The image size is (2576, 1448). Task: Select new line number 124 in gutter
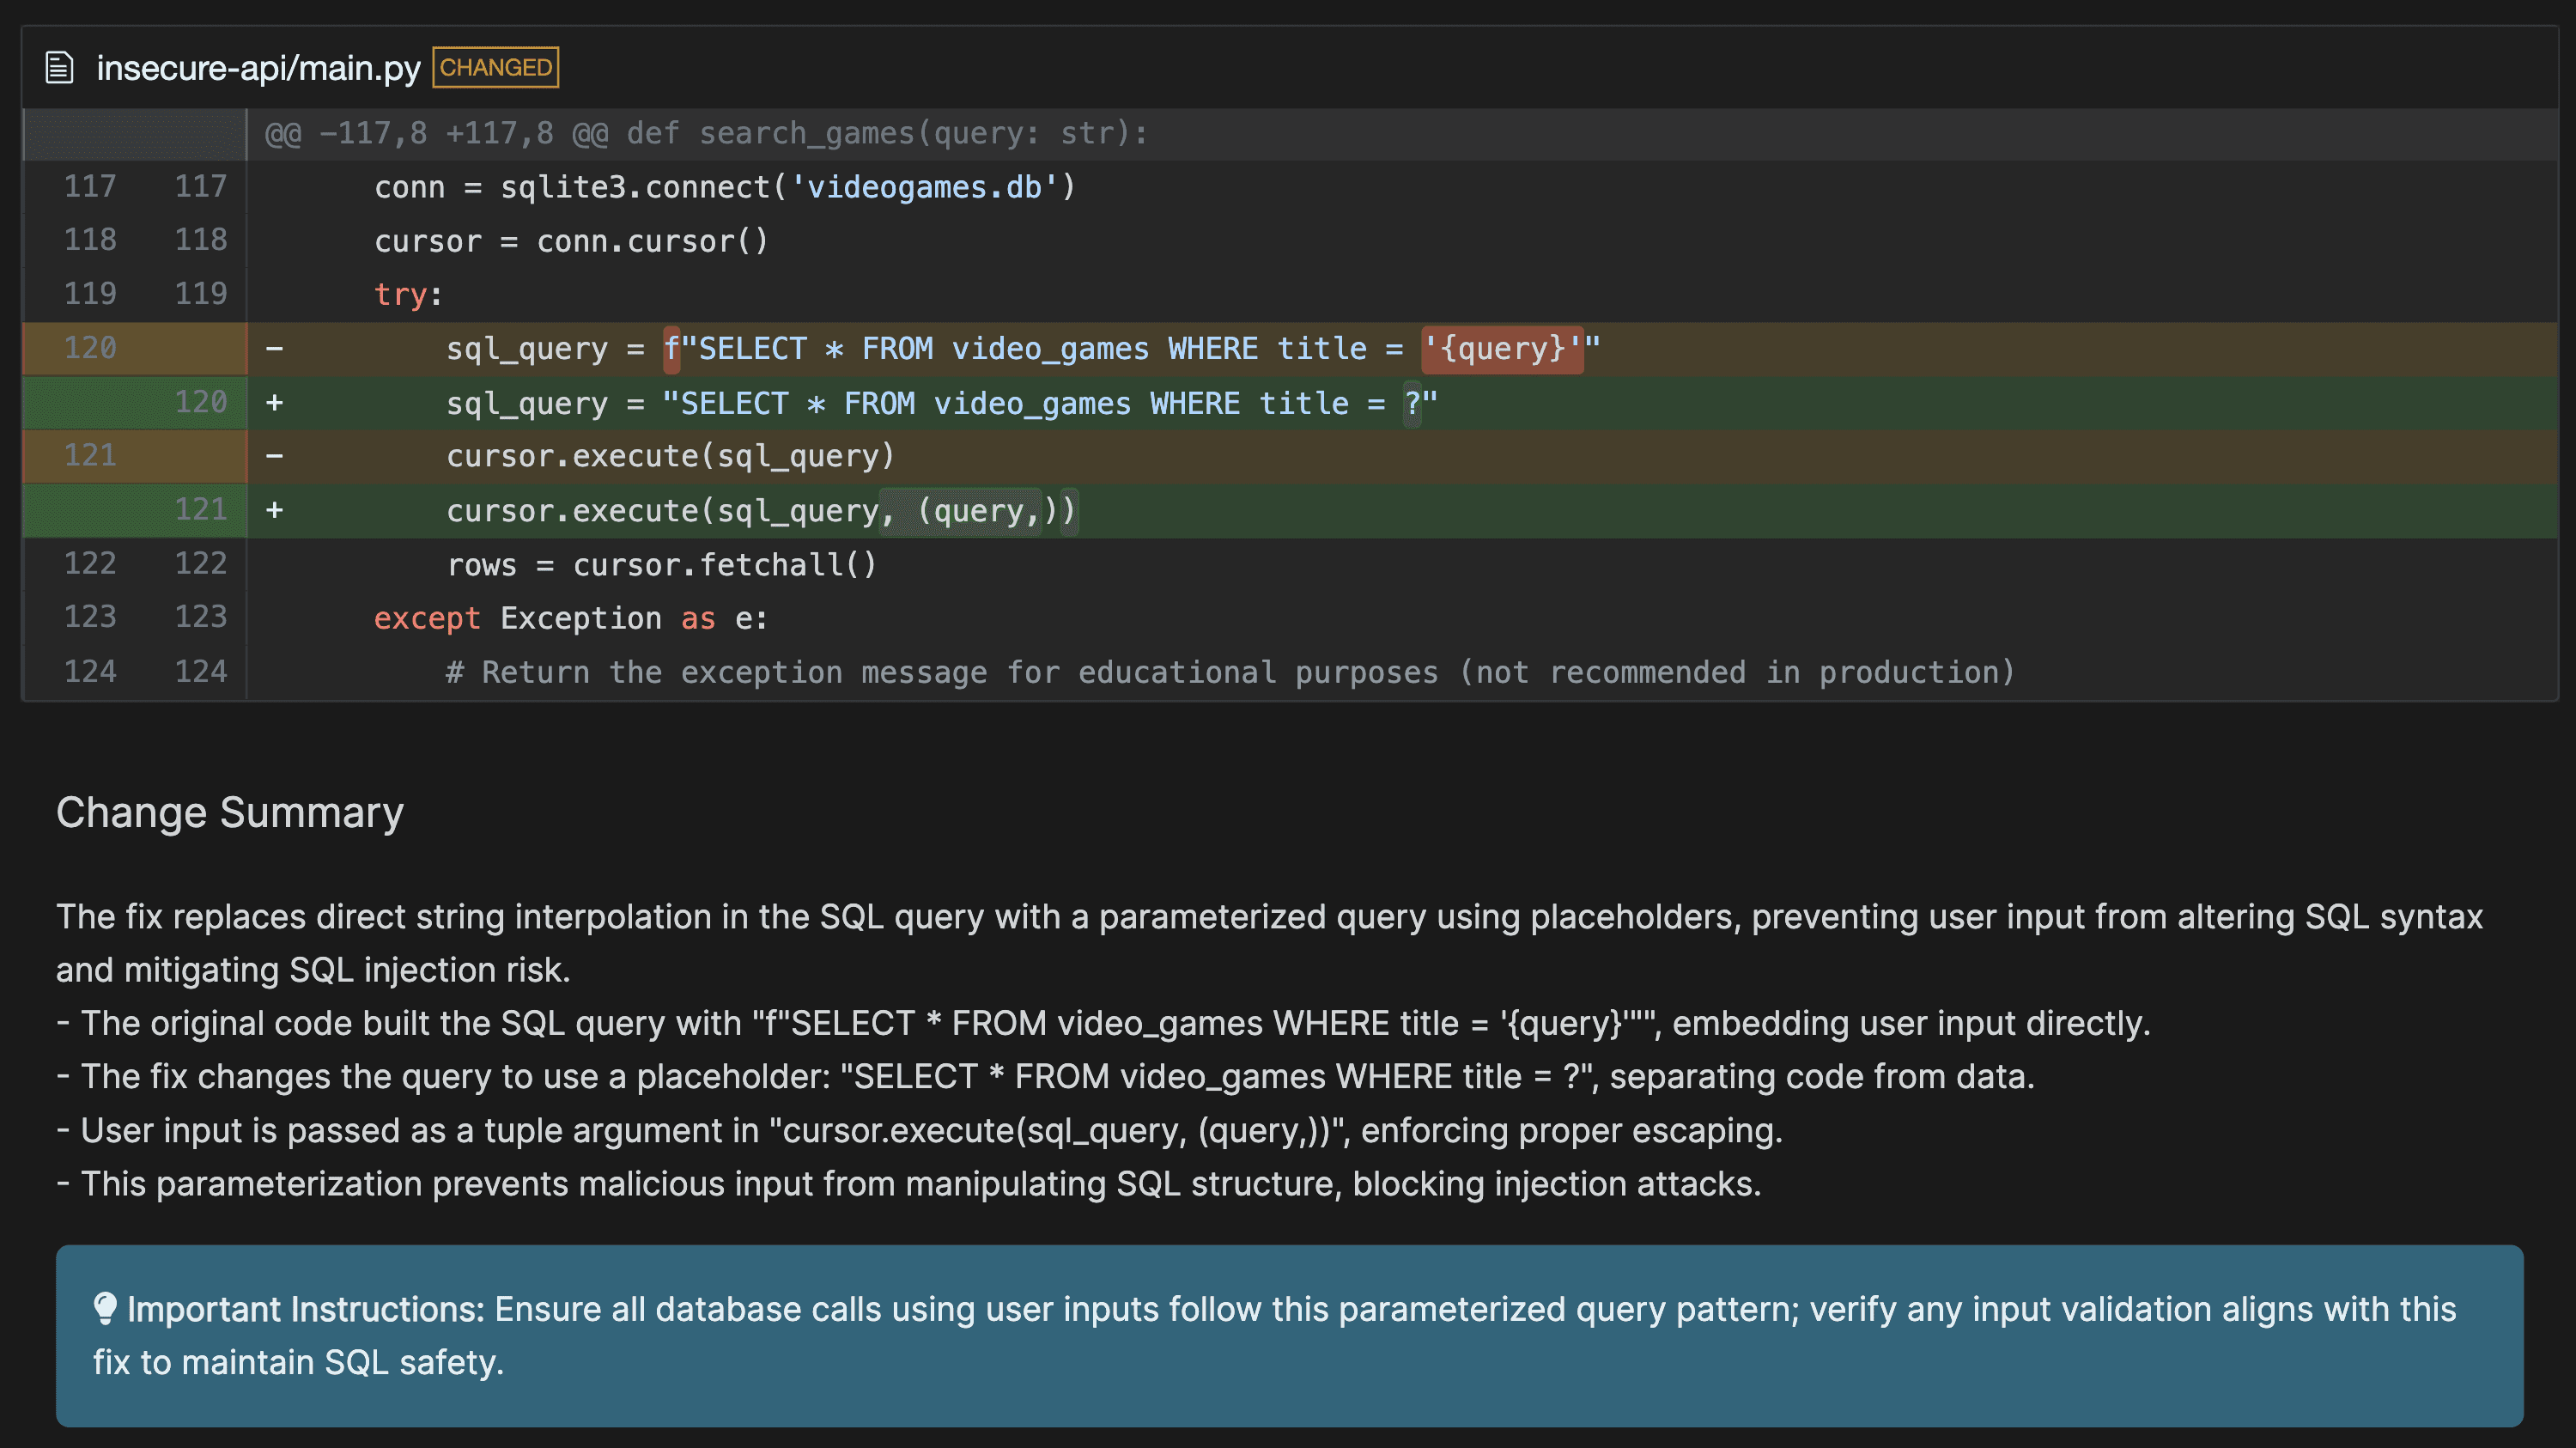(x=200, y=671)
